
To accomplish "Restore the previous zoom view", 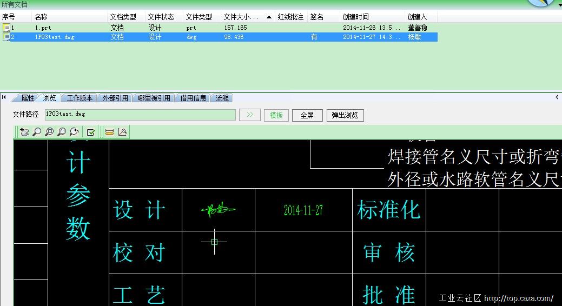I will (x=74, y=132).
